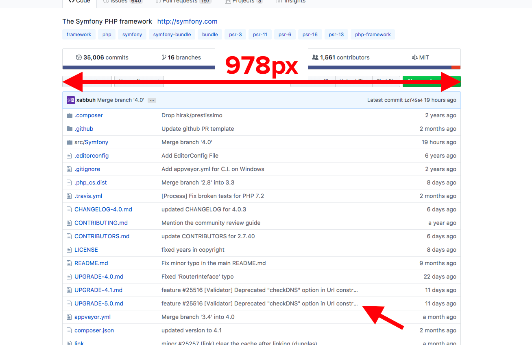Open commit 'fixed years in copyright'
The width and height of the screenshot is (532, 345).
point(193,250)
